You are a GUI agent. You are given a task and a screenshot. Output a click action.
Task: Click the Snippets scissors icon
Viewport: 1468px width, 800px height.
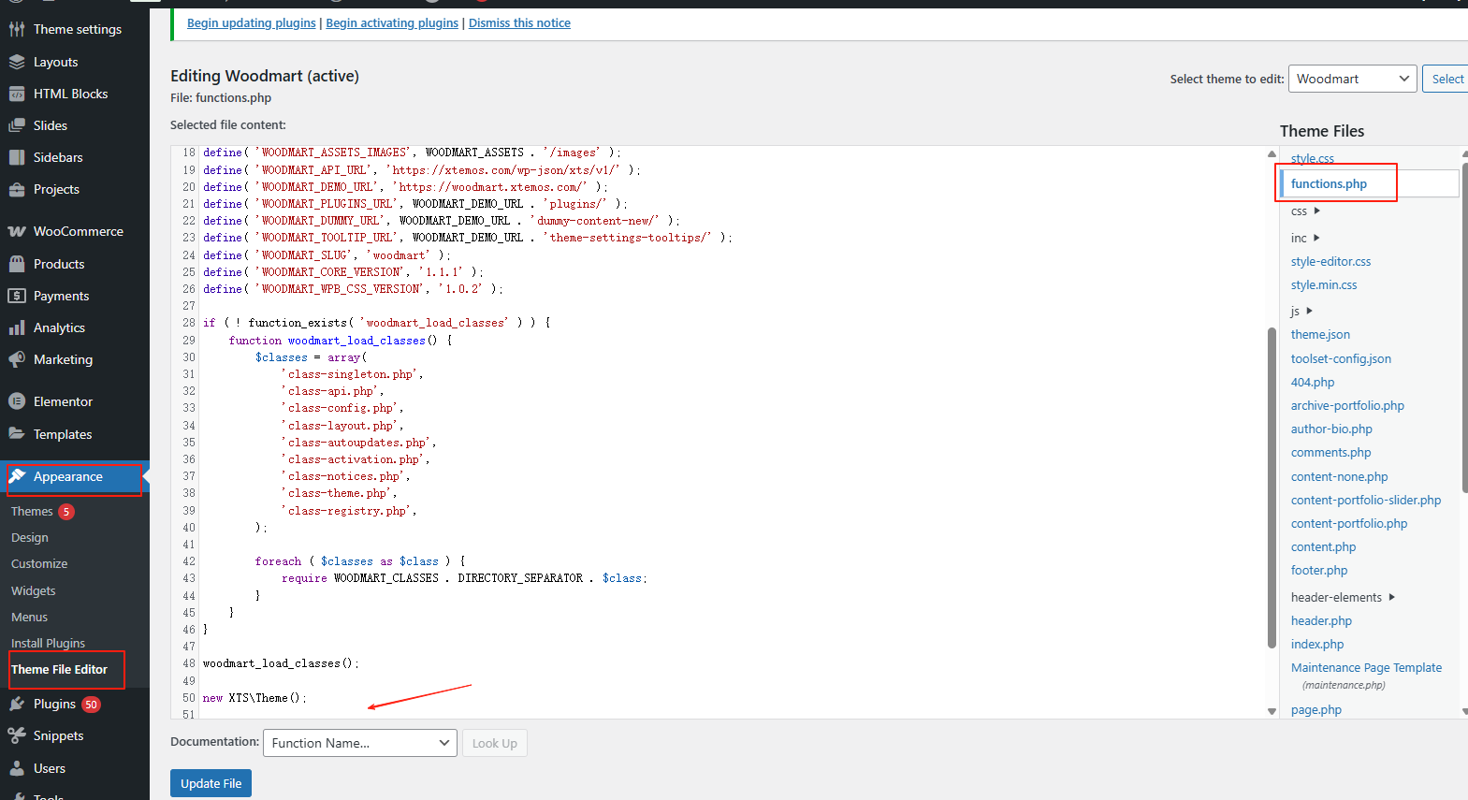(17, 735)
